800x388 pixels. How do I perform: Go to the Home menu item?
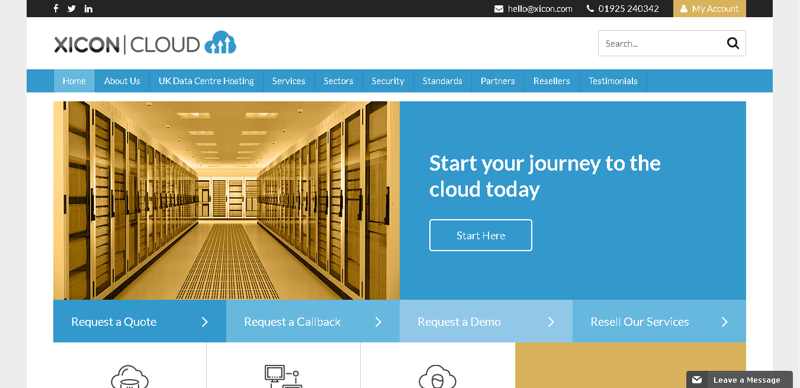tap(74, 81)
